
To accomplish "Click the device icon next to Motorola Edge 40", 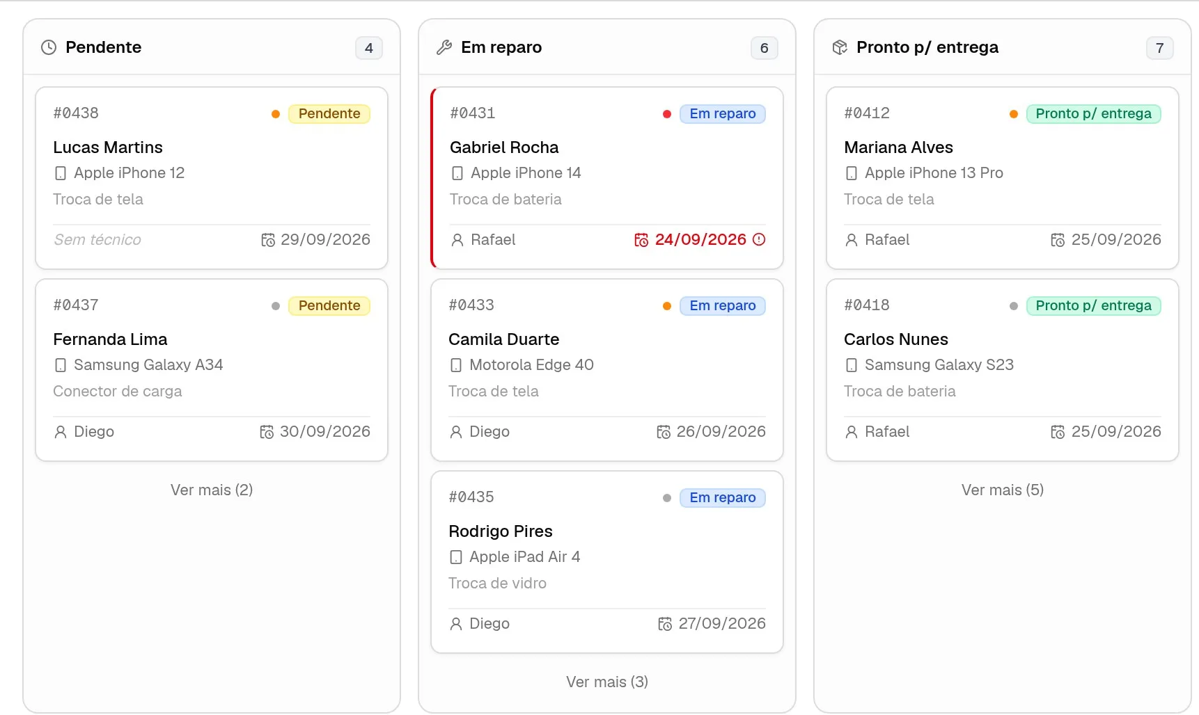I will [x=456, y=365].
